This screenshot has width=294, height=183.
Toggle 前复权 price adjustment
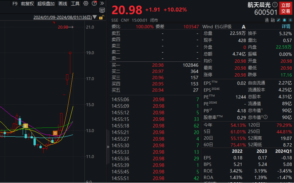pos(27,4)
